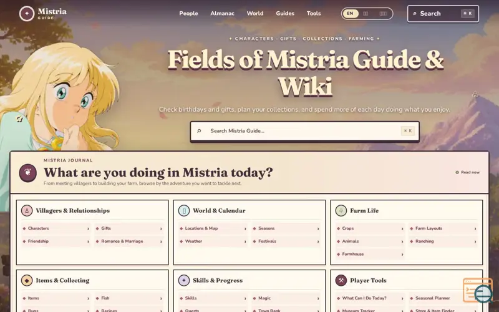Click the Search Mistria Guide input field
This screenshot has width=499, height=312.
click(x=304, y=131)
